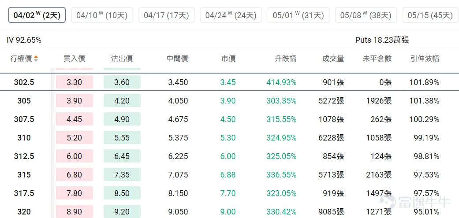This screenshot has height=218, width=459.
Task: Click the 市價 column header
Action: 228,59
